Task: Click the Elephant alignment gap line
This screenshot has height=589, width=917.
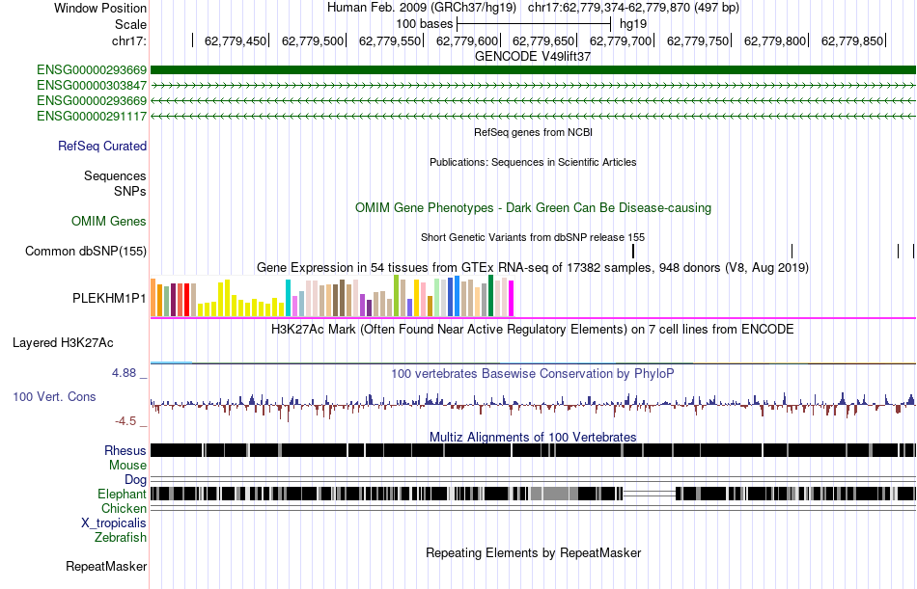Action: (650, 495)
